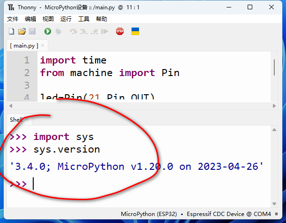Open the status bar hamburger menu icon

click(277, 214)
